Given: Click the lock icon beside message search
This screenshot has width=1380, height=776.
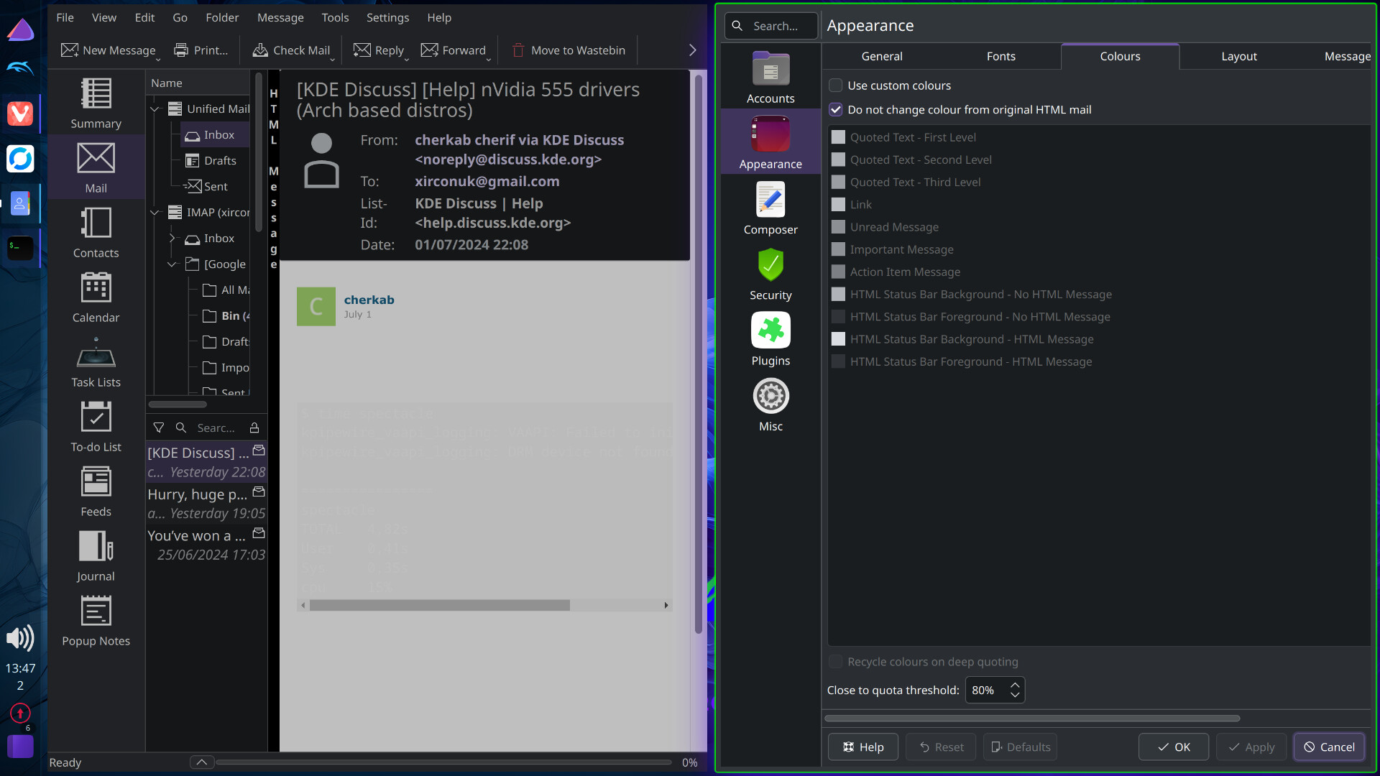Looking at the screenshot, I should pos(254,428).
